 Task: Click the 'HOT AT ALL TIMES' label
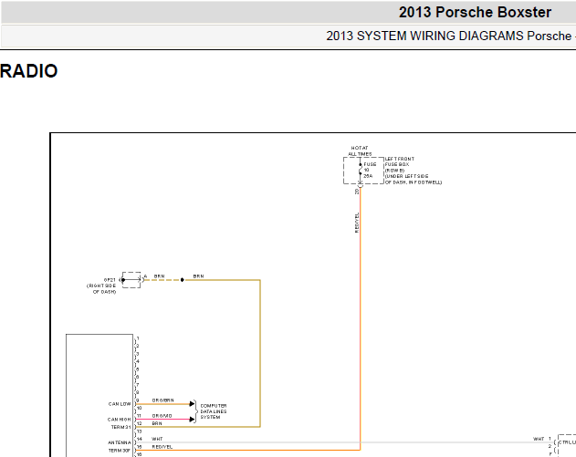point(360,151)
